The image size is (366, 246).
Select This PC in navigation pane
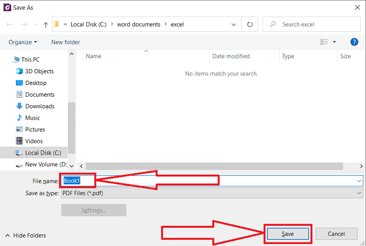pos(30,60)
